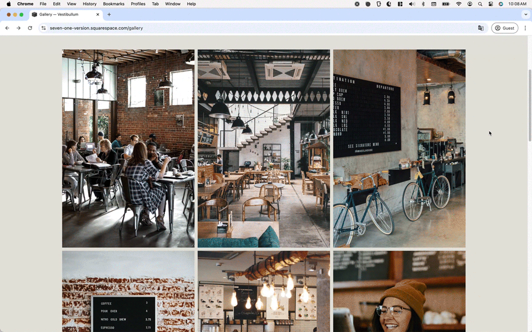
Task: Expand the tab search dropdown
Action: [525, 14]
